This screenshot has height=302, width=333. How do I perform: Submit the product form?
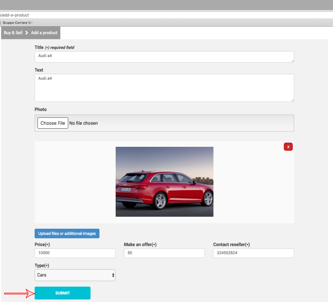pos(62,293)
